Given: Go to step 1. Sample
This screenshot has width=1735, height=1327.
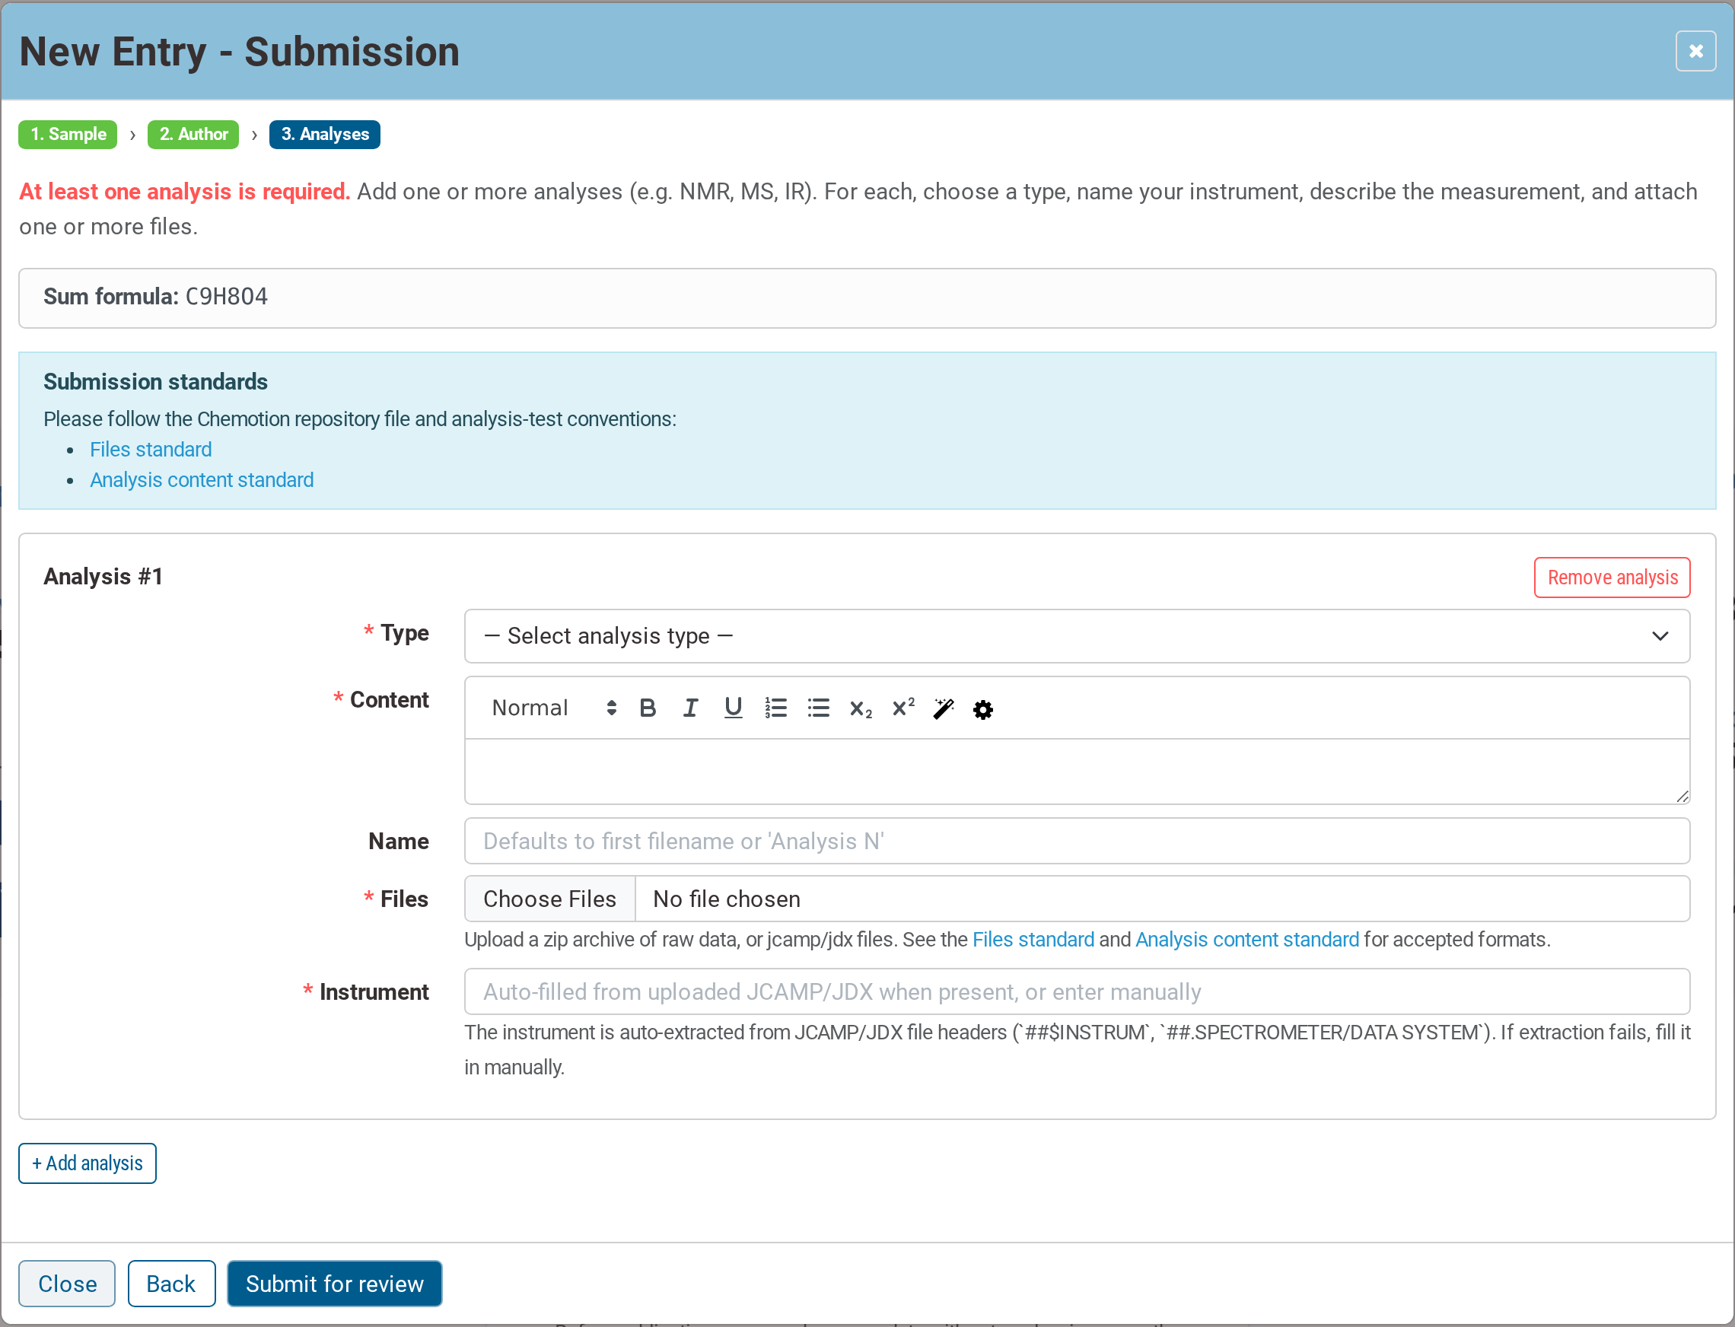Looking at the screenshot, I should click(x=68, y=134).
